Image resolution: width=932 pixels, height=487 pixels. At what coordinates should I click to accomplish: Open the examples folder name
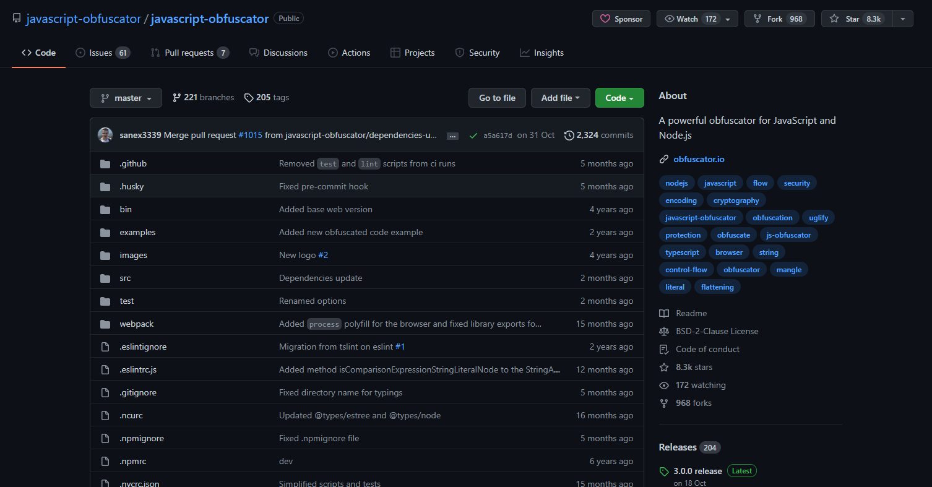coord(137,232)
